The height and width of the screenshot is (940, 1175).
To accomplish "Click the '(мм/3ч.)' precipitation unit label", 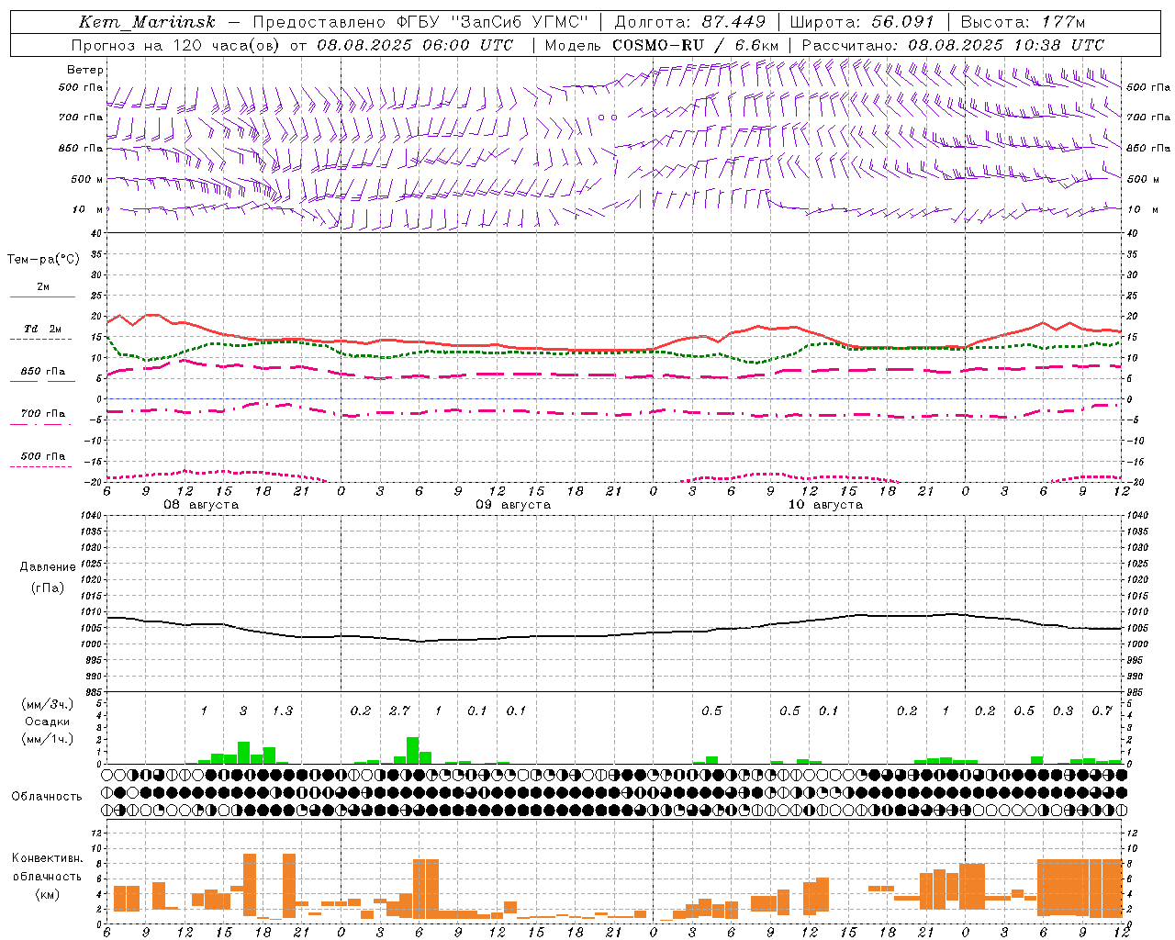I will pos(47,704).
